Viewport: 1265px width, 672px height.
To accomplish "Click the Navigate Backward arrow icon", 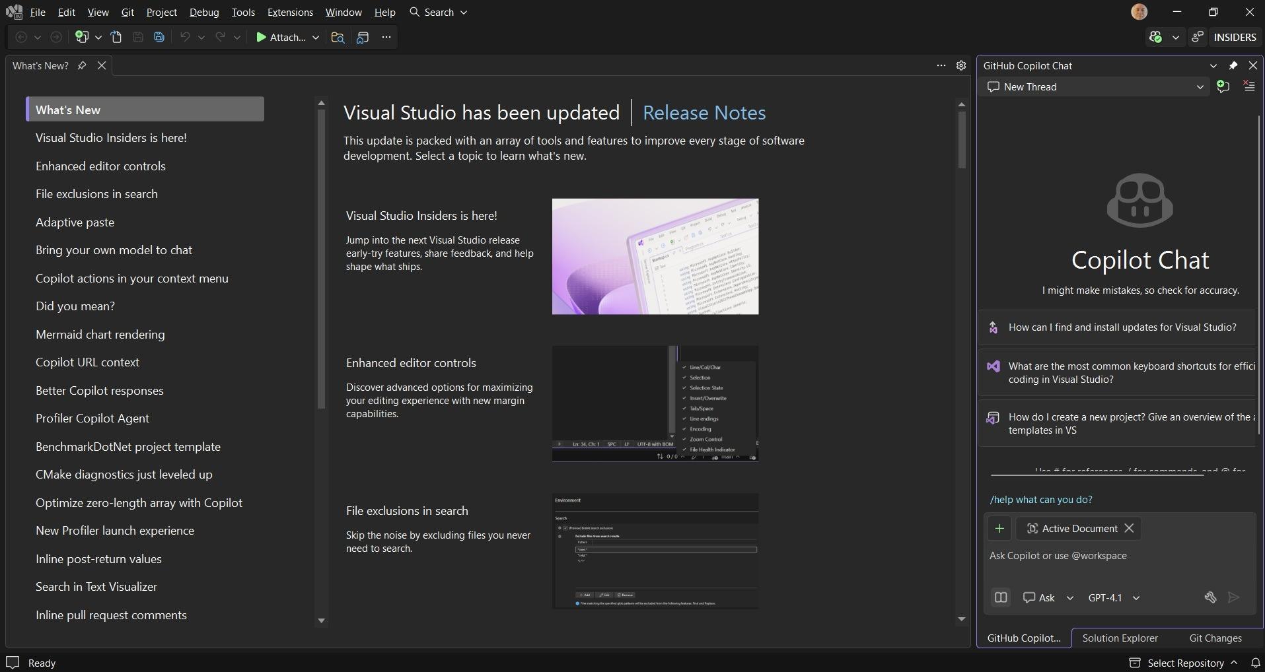I will pos(21,37).
